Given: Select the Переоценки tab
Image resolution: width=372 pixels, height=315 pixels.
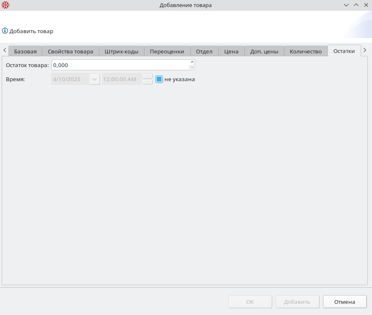Looking at the screenshot, I should tap(167, 51).
